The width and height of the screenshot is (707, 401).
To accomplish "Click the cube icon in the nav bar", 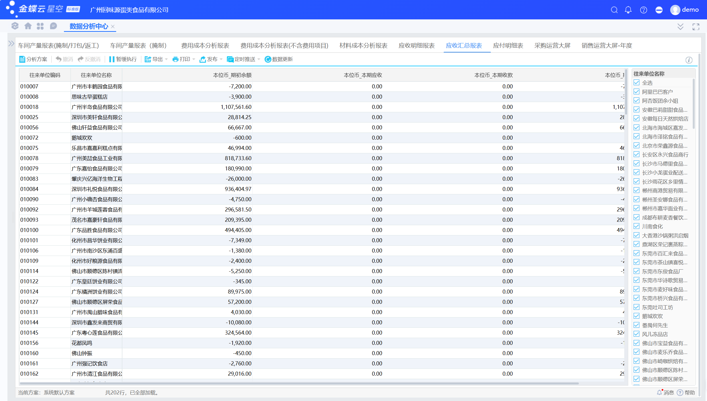I will 15,26.
